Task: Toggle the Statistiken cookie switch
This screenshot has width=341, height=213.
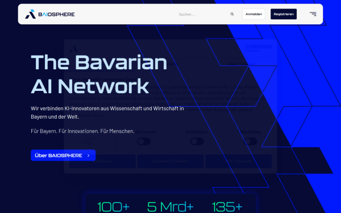Action: click(197, 141)
